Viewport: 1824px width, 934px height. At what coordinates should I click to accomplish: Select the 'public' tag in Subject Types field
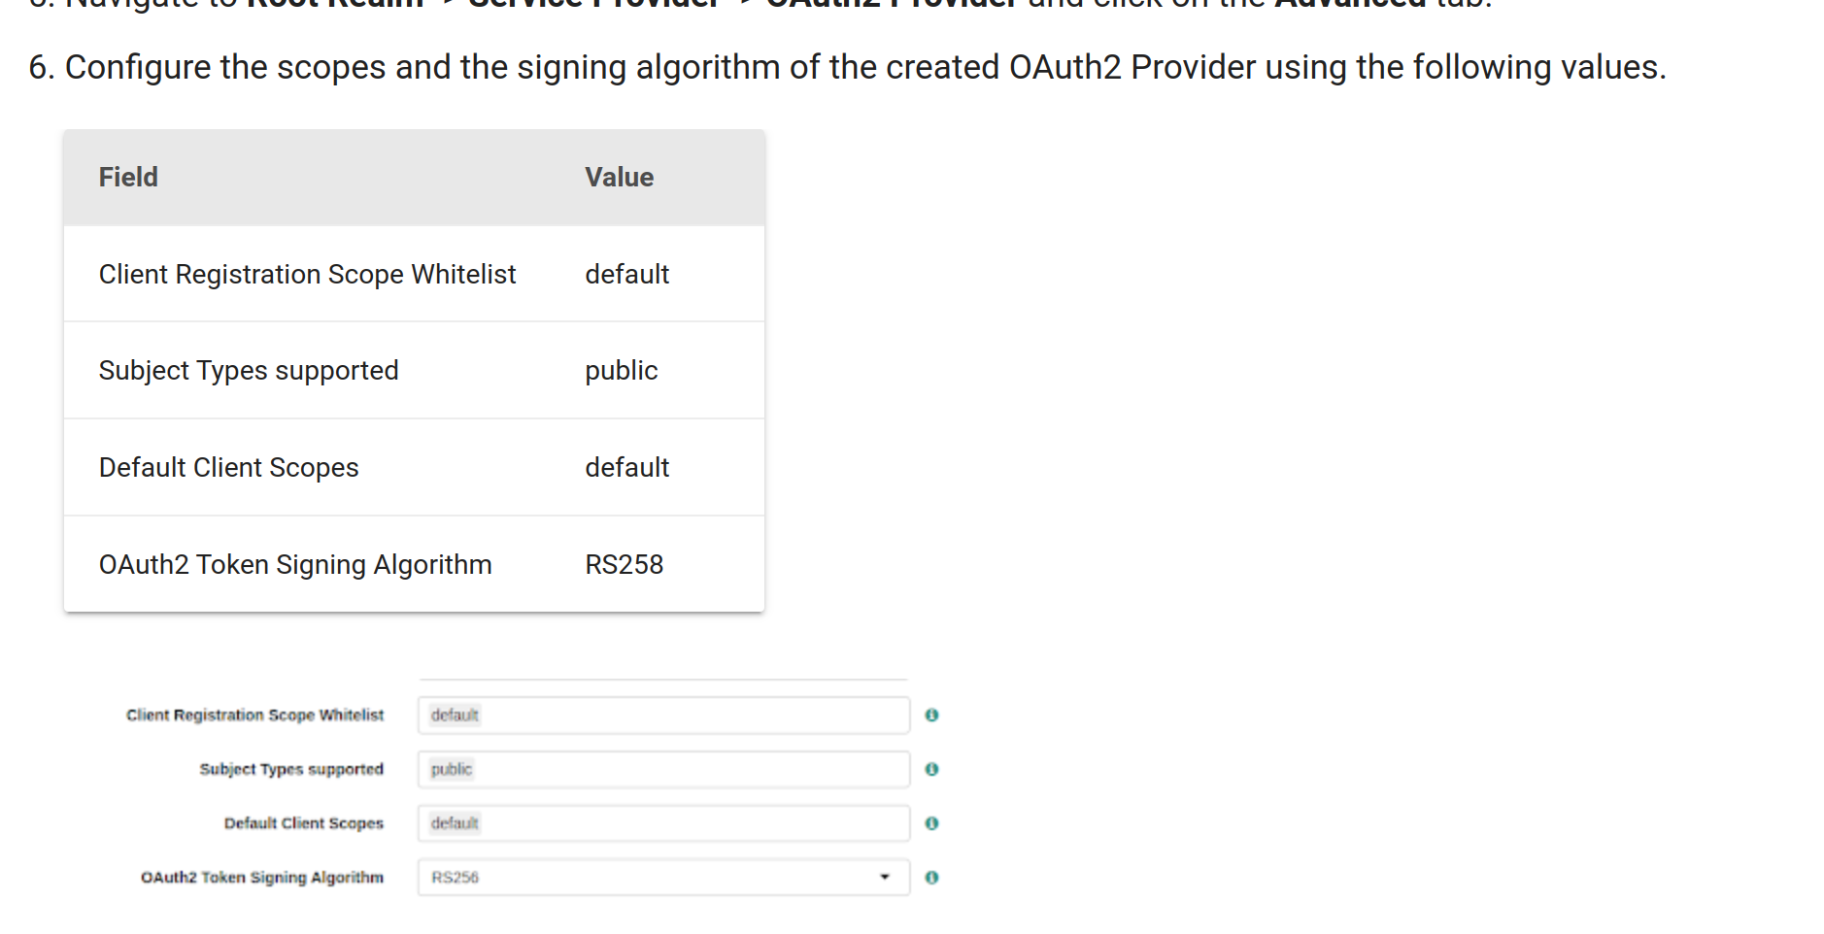451,769
